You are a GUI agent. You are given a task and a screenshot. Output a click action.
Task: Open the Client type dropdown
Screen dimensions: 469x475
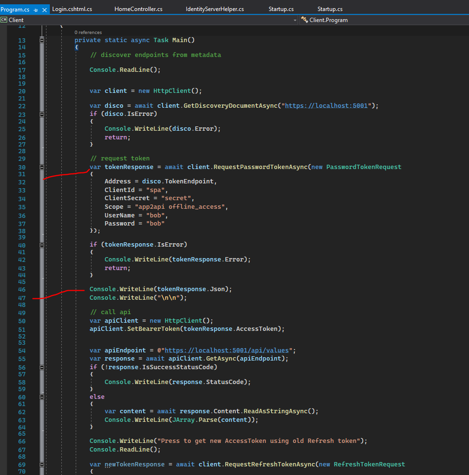pos(295,20)
